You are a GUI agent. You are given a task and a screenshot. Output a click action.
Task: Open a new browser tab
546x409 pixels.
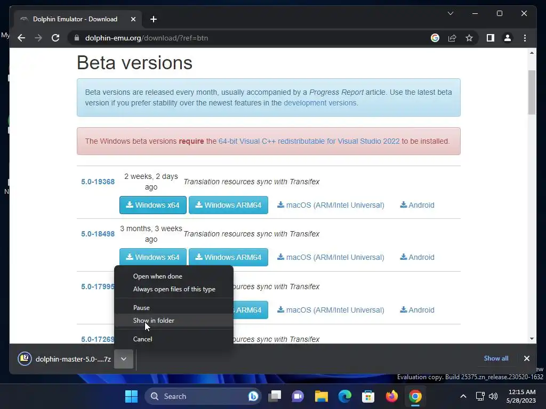[154, 19]
